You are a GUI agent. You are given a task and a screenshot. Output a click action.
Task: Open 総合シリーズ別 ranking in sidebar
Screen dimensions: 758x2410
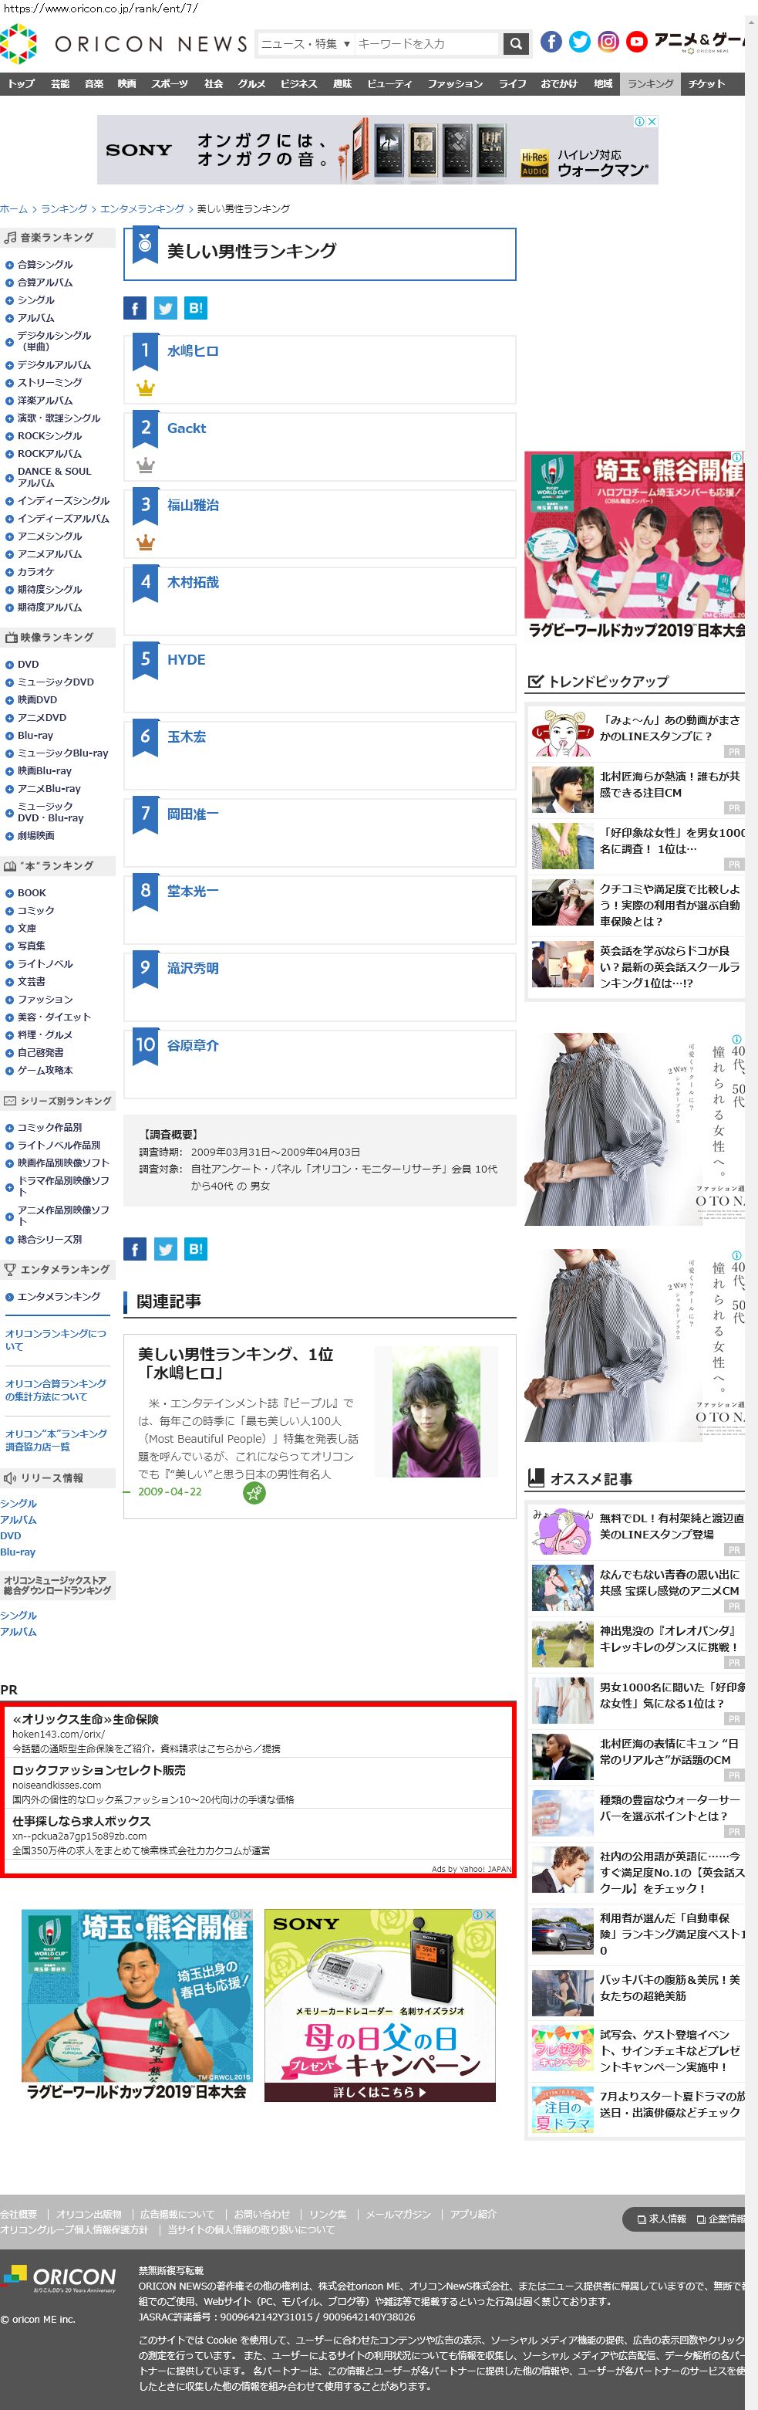tap(49, 1240)
